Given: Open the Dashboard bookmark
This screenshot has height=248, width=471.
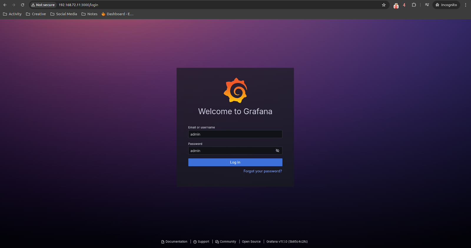Looking at the screenshot, I should point(117,14).
